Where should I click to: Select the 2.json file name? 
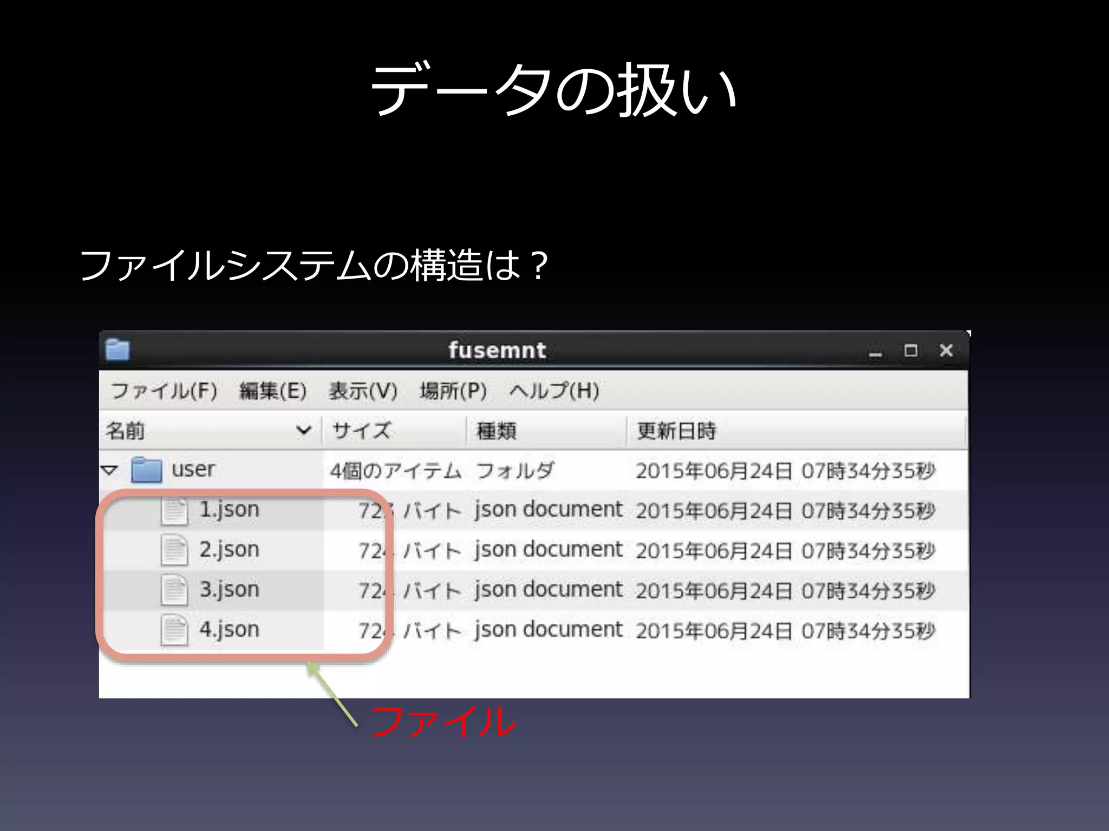click(230, 550)
